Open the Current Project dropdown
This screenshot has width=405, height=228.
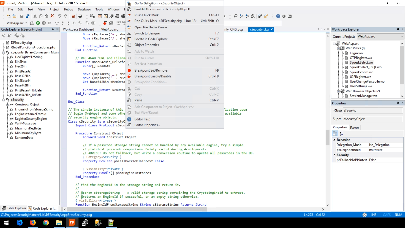point(402,36)
